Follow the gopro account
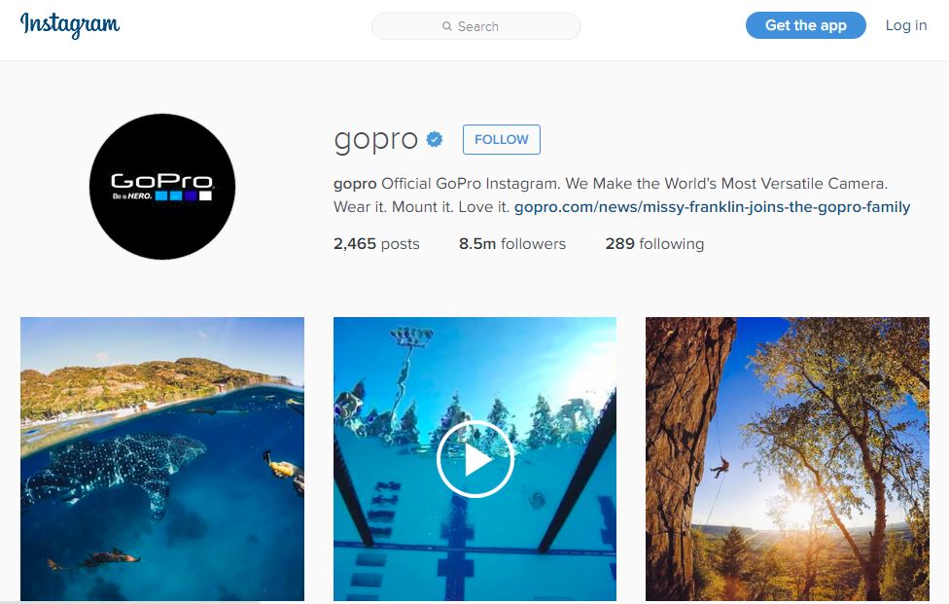The height and width of the screenshot is (604, 949). pos(501,139)
